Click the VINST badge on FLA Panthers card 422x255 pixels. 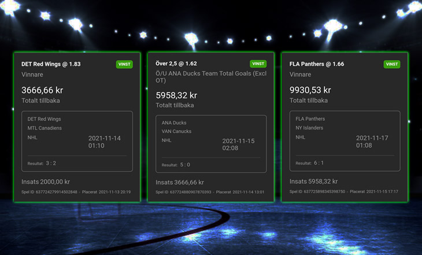392,64
